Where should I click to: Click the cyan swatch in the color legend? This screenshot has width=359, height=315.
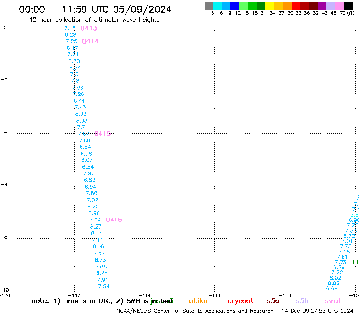pos(218,6)
